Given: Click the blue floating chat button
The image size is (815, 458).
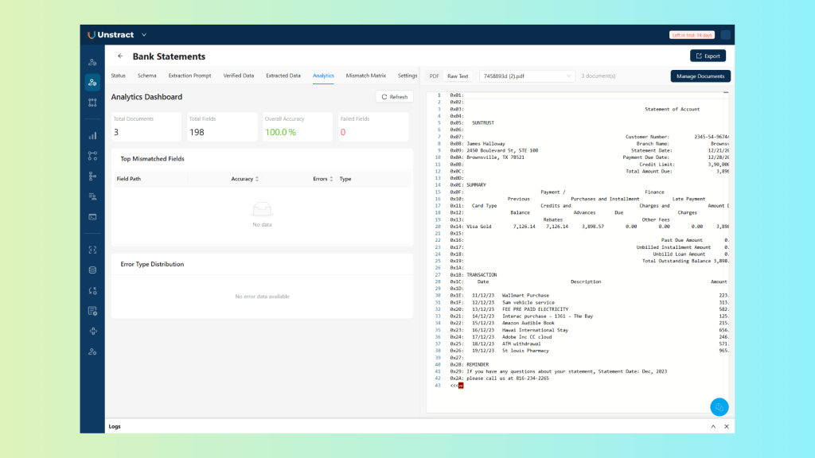Looking at the screenshot, I should click(719, 406).
